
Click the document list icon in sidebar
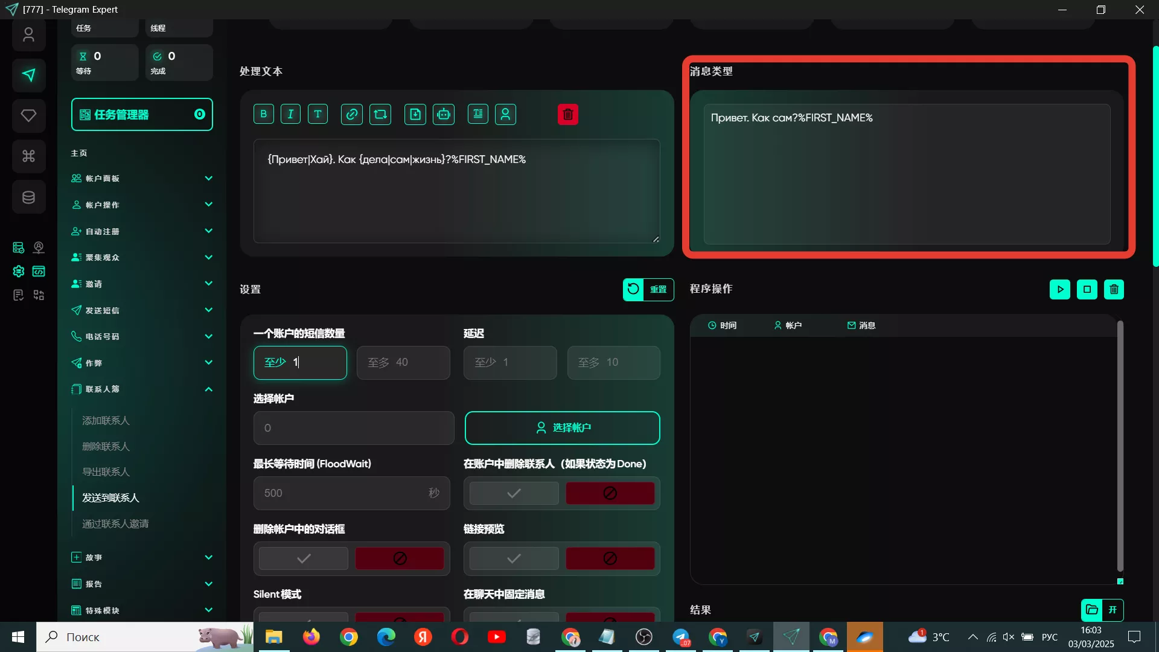[x=18, y=295]
